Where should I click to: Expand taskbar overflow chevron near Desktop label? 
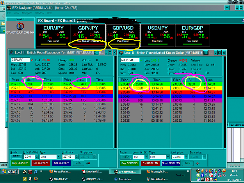tap(188, 171)
